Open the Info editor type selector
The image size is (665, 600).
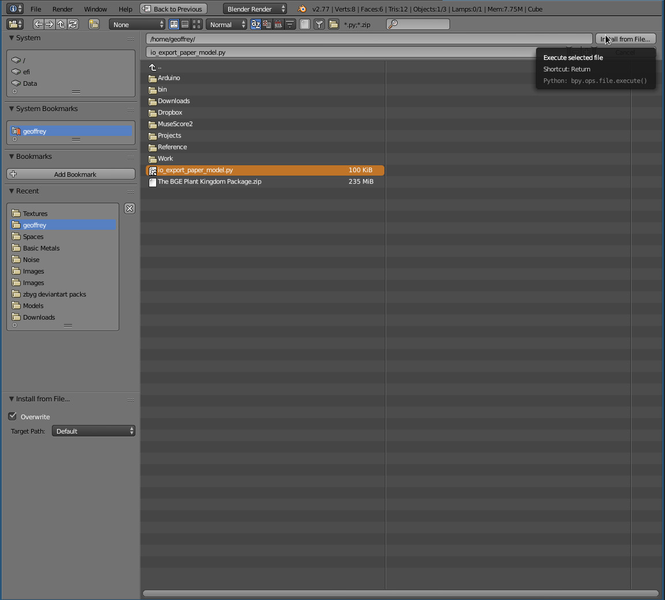click(x=15, y=9)
